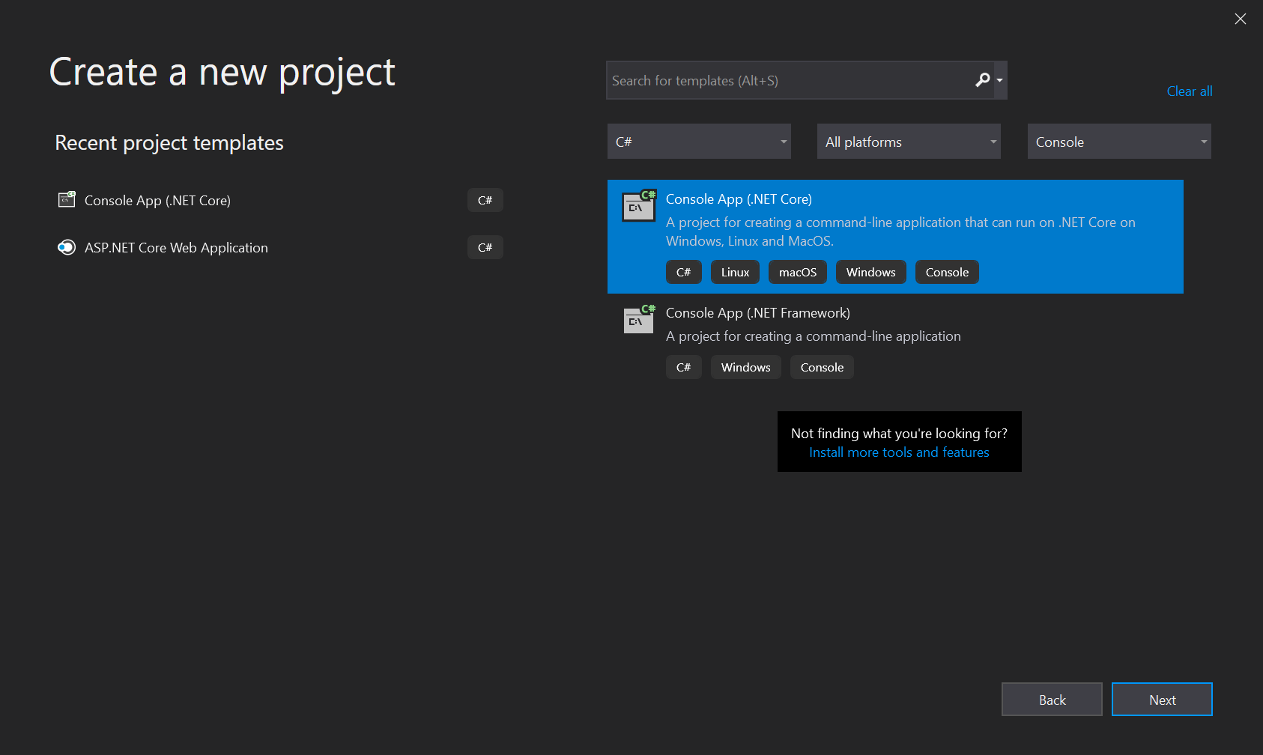Viewport: 1263px width, 755px height.
Task: Click the ASP.NET Core Web Application icon
Action: (67, 247)
